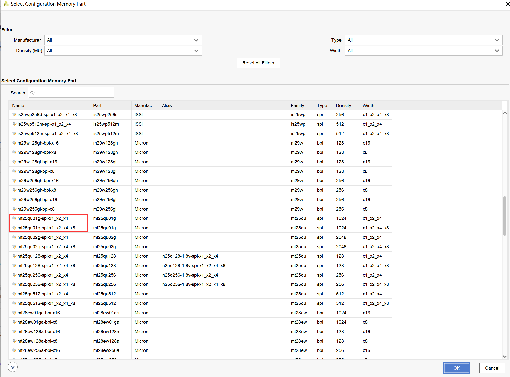Click part icon beside mt25qu512-spi-x1_x2_x4
Viewport: 510px width, 377px height.
tap(14, 294)
